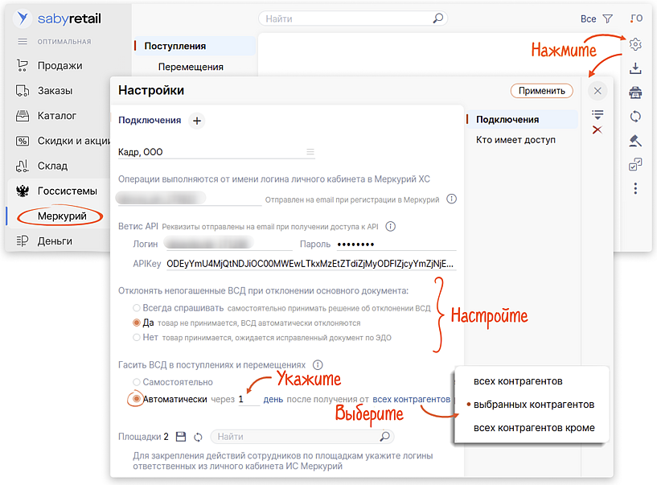Choose 'выбранных контрагентов' from the popup list
Image resolution: width=657 pixels, height=485 pixels.
point(534,405)
